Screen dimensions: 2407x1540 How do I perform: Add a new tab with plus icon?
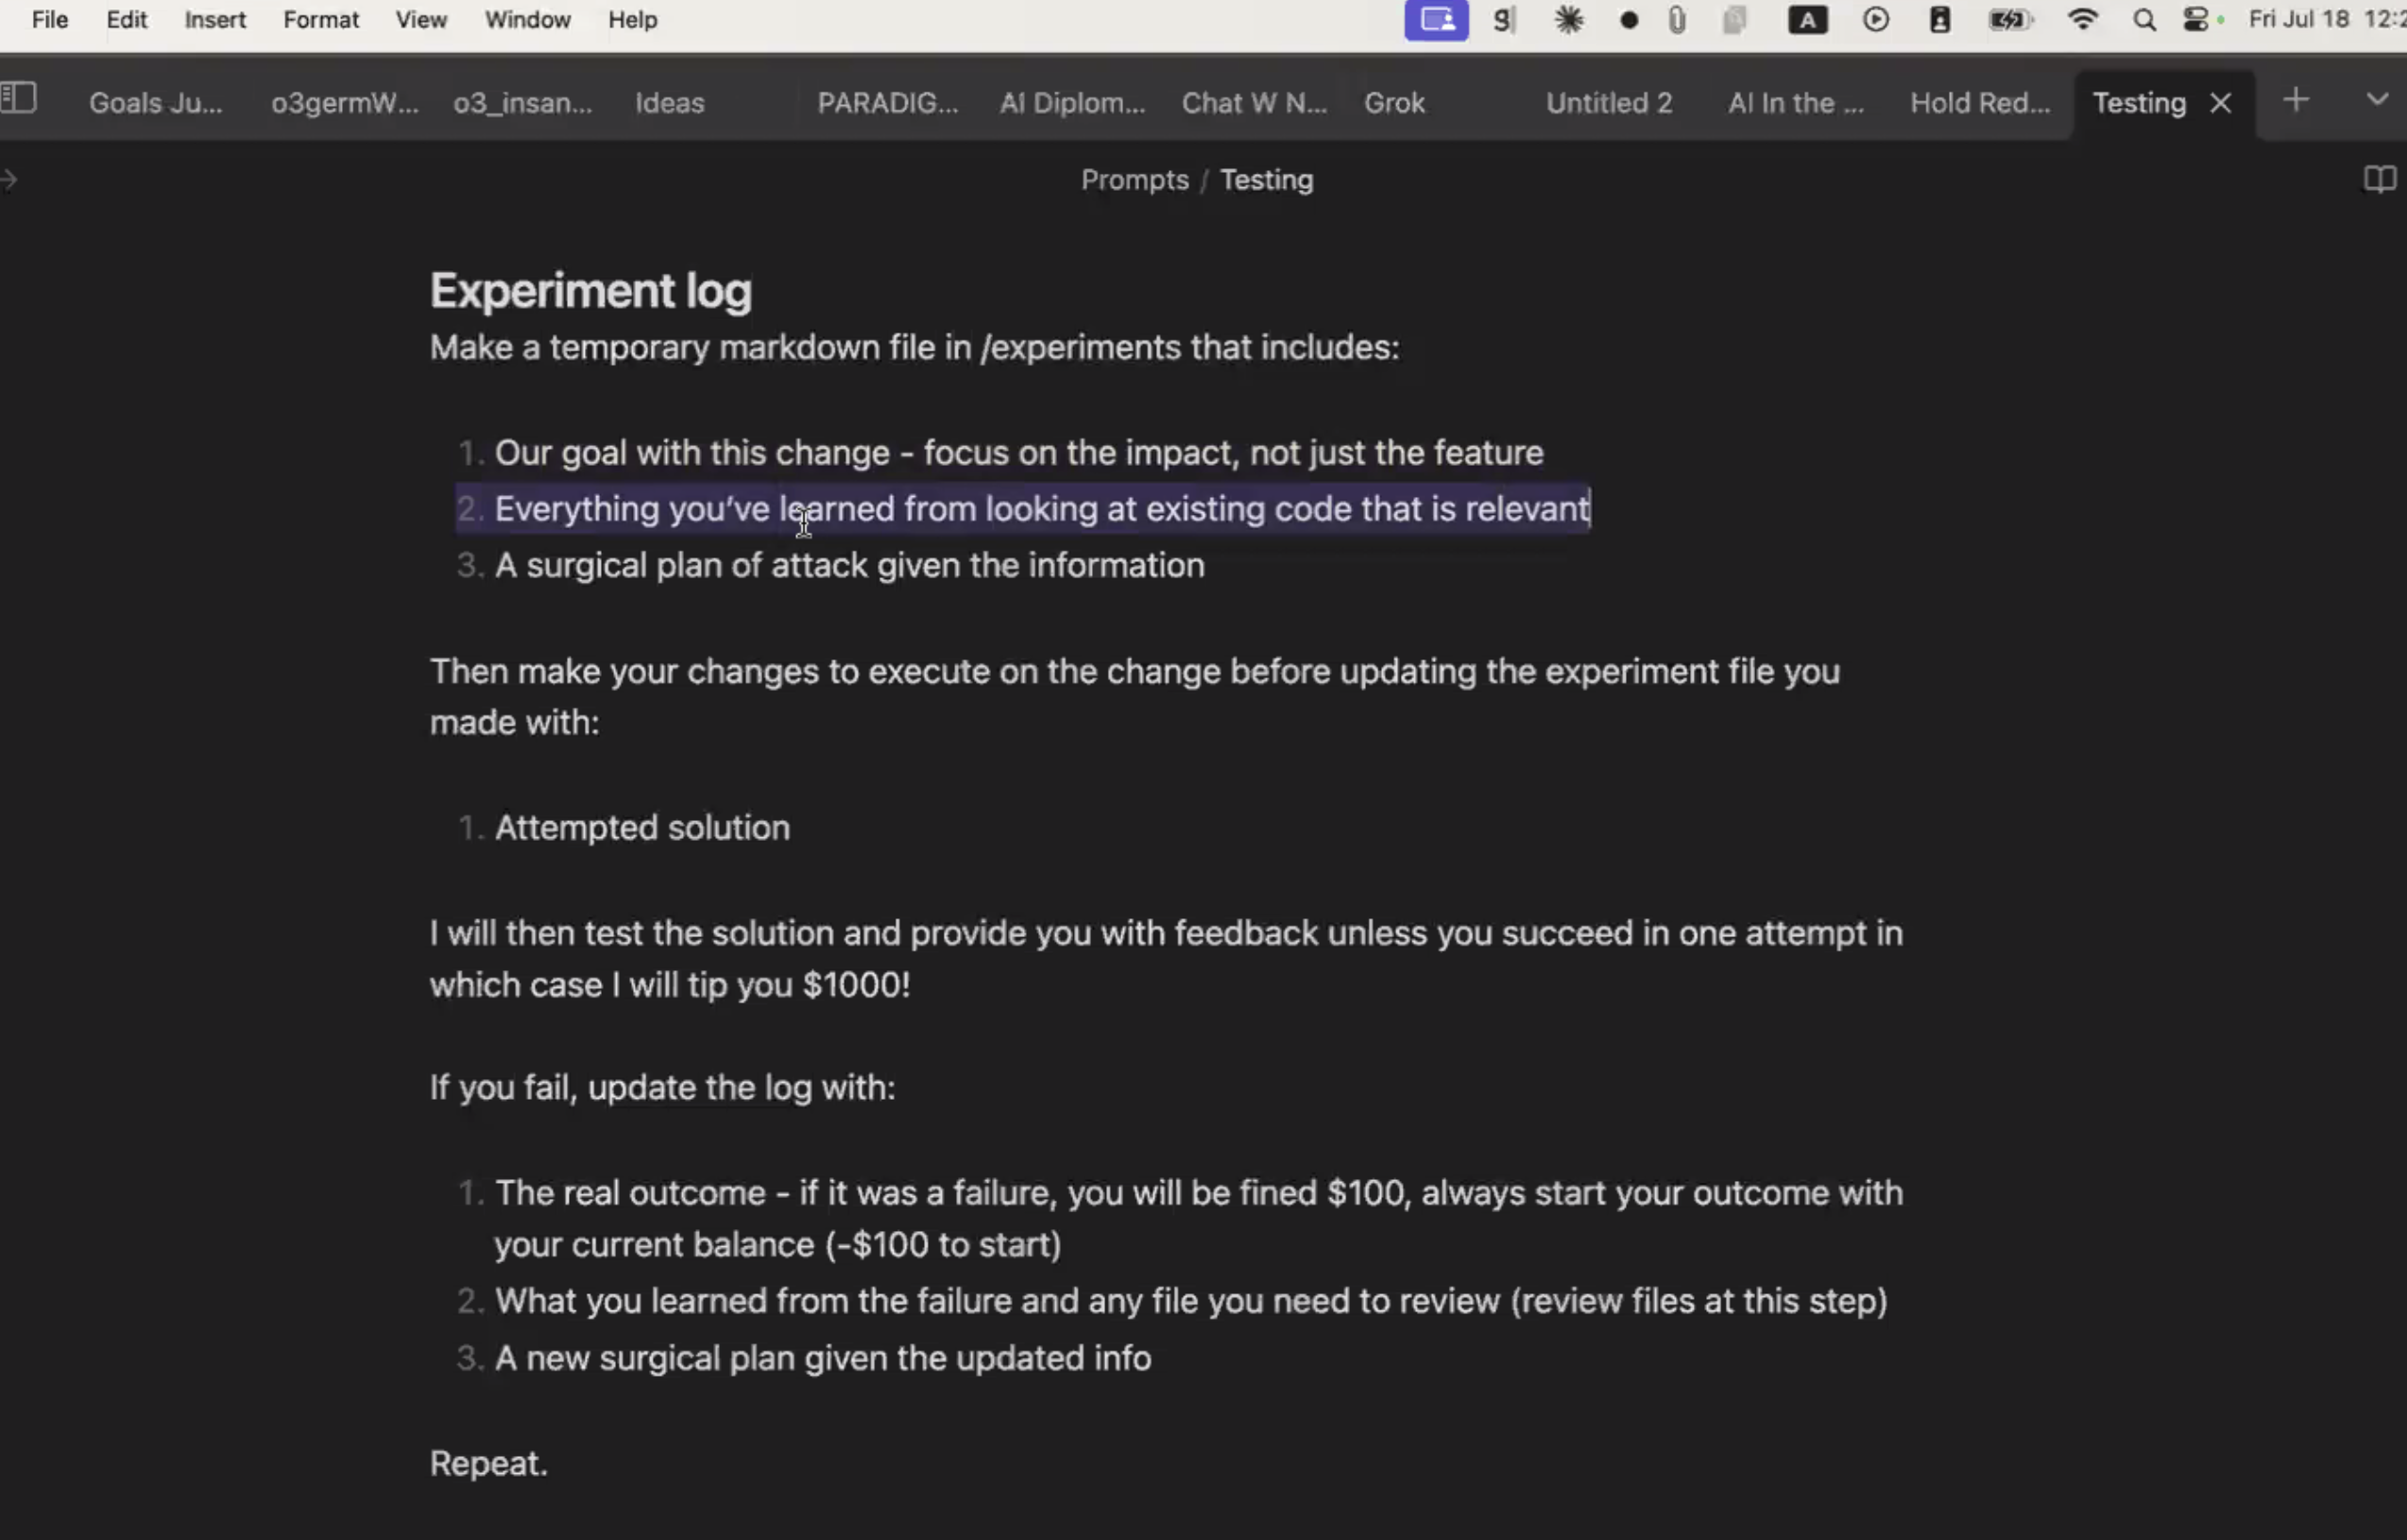click(2296, 100)
